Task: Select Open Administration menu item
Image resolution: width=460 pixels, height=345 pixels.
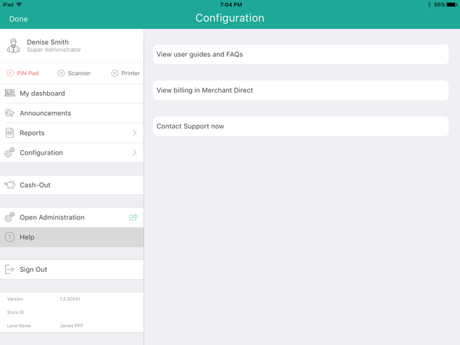Action: point(72,217)
